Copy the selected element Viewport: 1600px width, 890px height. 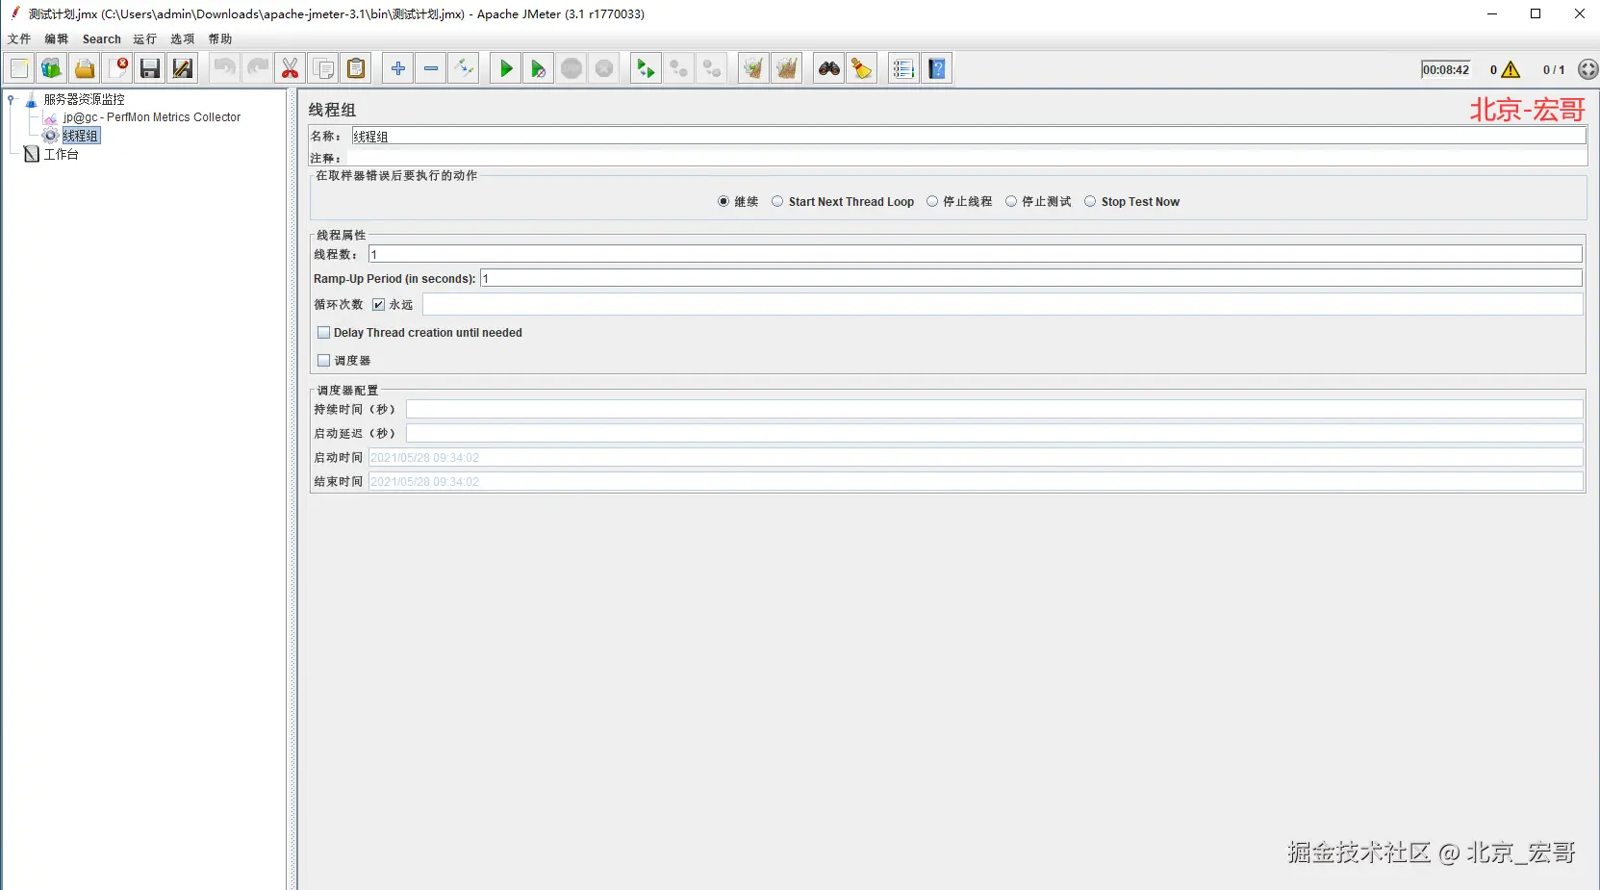pyautogui.click(x=323, y=68)
